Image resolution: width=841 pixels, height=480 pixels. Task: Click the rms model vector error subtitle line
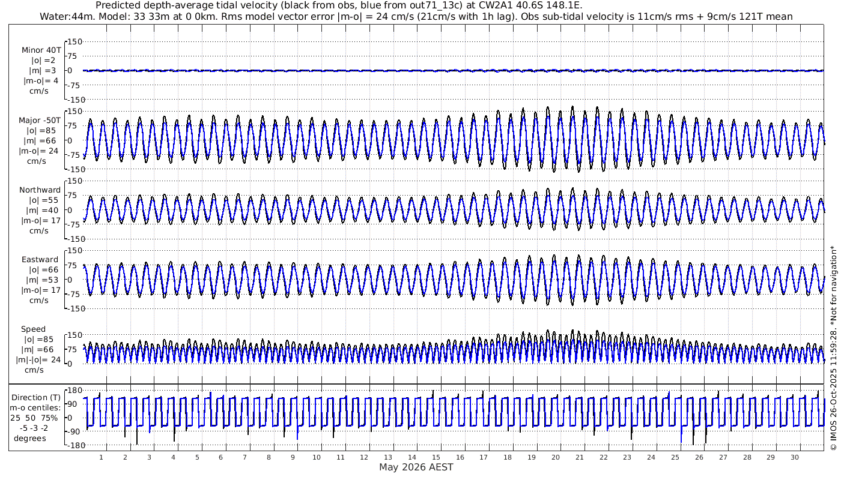click(416, 16)
